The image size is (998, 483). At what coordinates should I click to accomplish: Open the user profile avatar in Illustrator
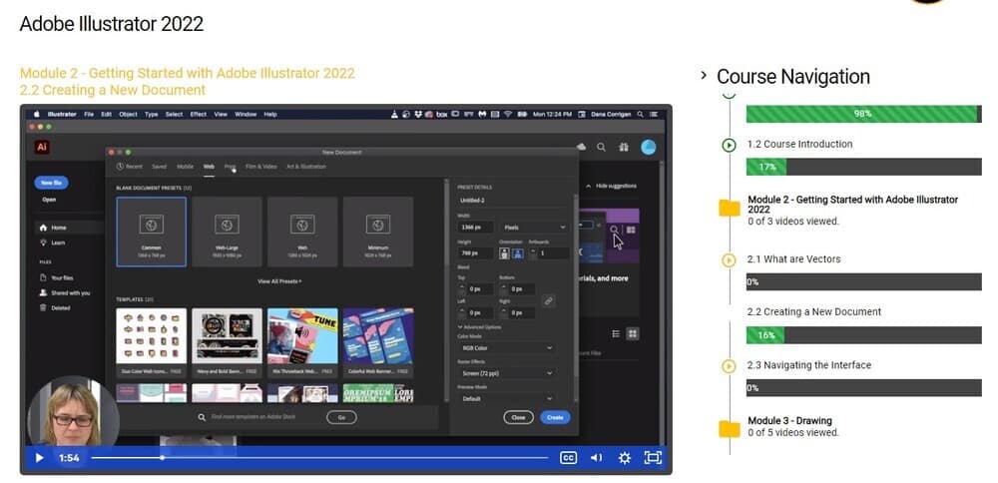click(x=648, y=147)
